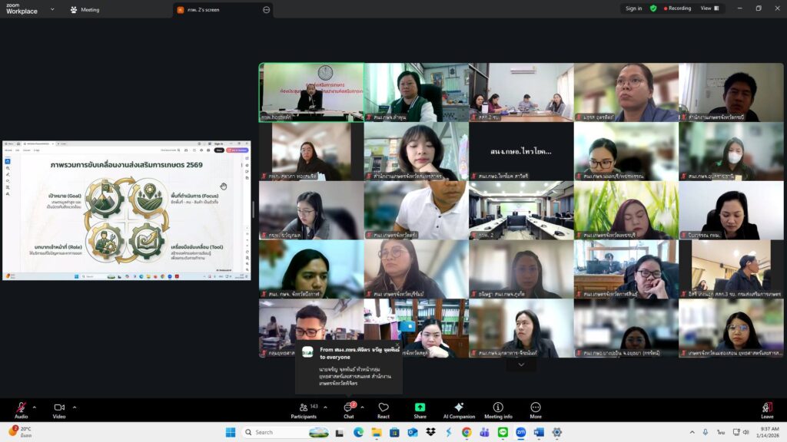Image resolution: width=787 pixels, height=442 pixels.
Task: Change layout using the View button
Action: tap(709, 8)
